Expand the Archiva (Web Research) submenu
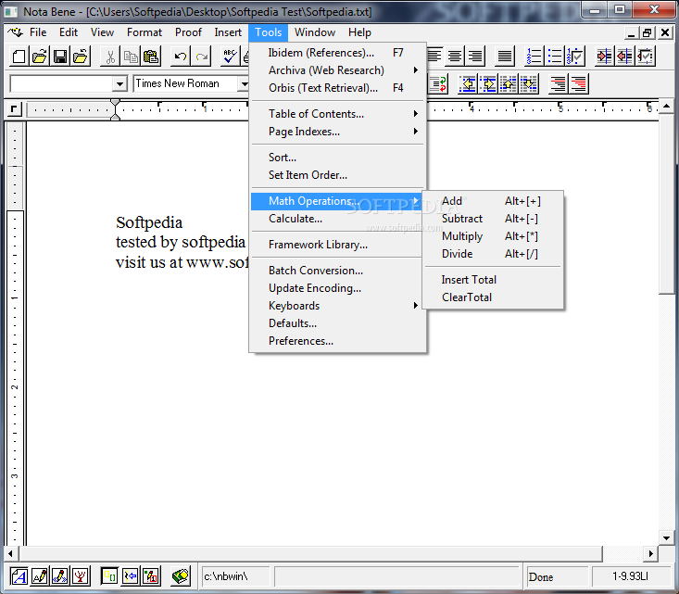Viewport: 679px width, 594px height. [x=337, y=70]
